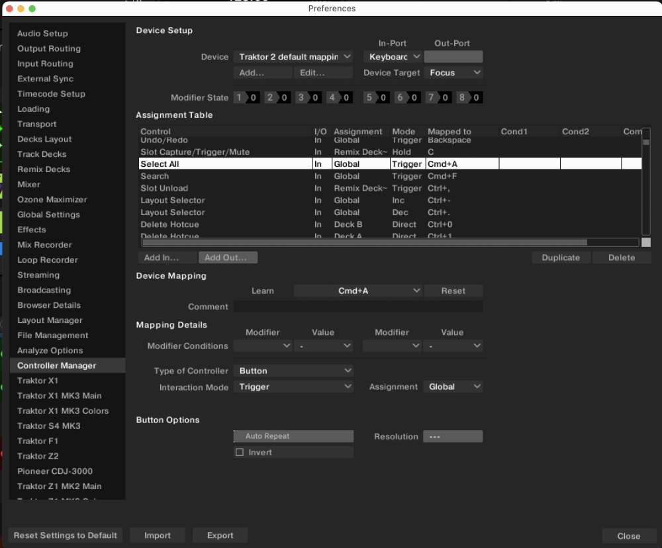Enable the Invert checkbox
The height and width of the screenshot is (548, 662).
point(240,452)
